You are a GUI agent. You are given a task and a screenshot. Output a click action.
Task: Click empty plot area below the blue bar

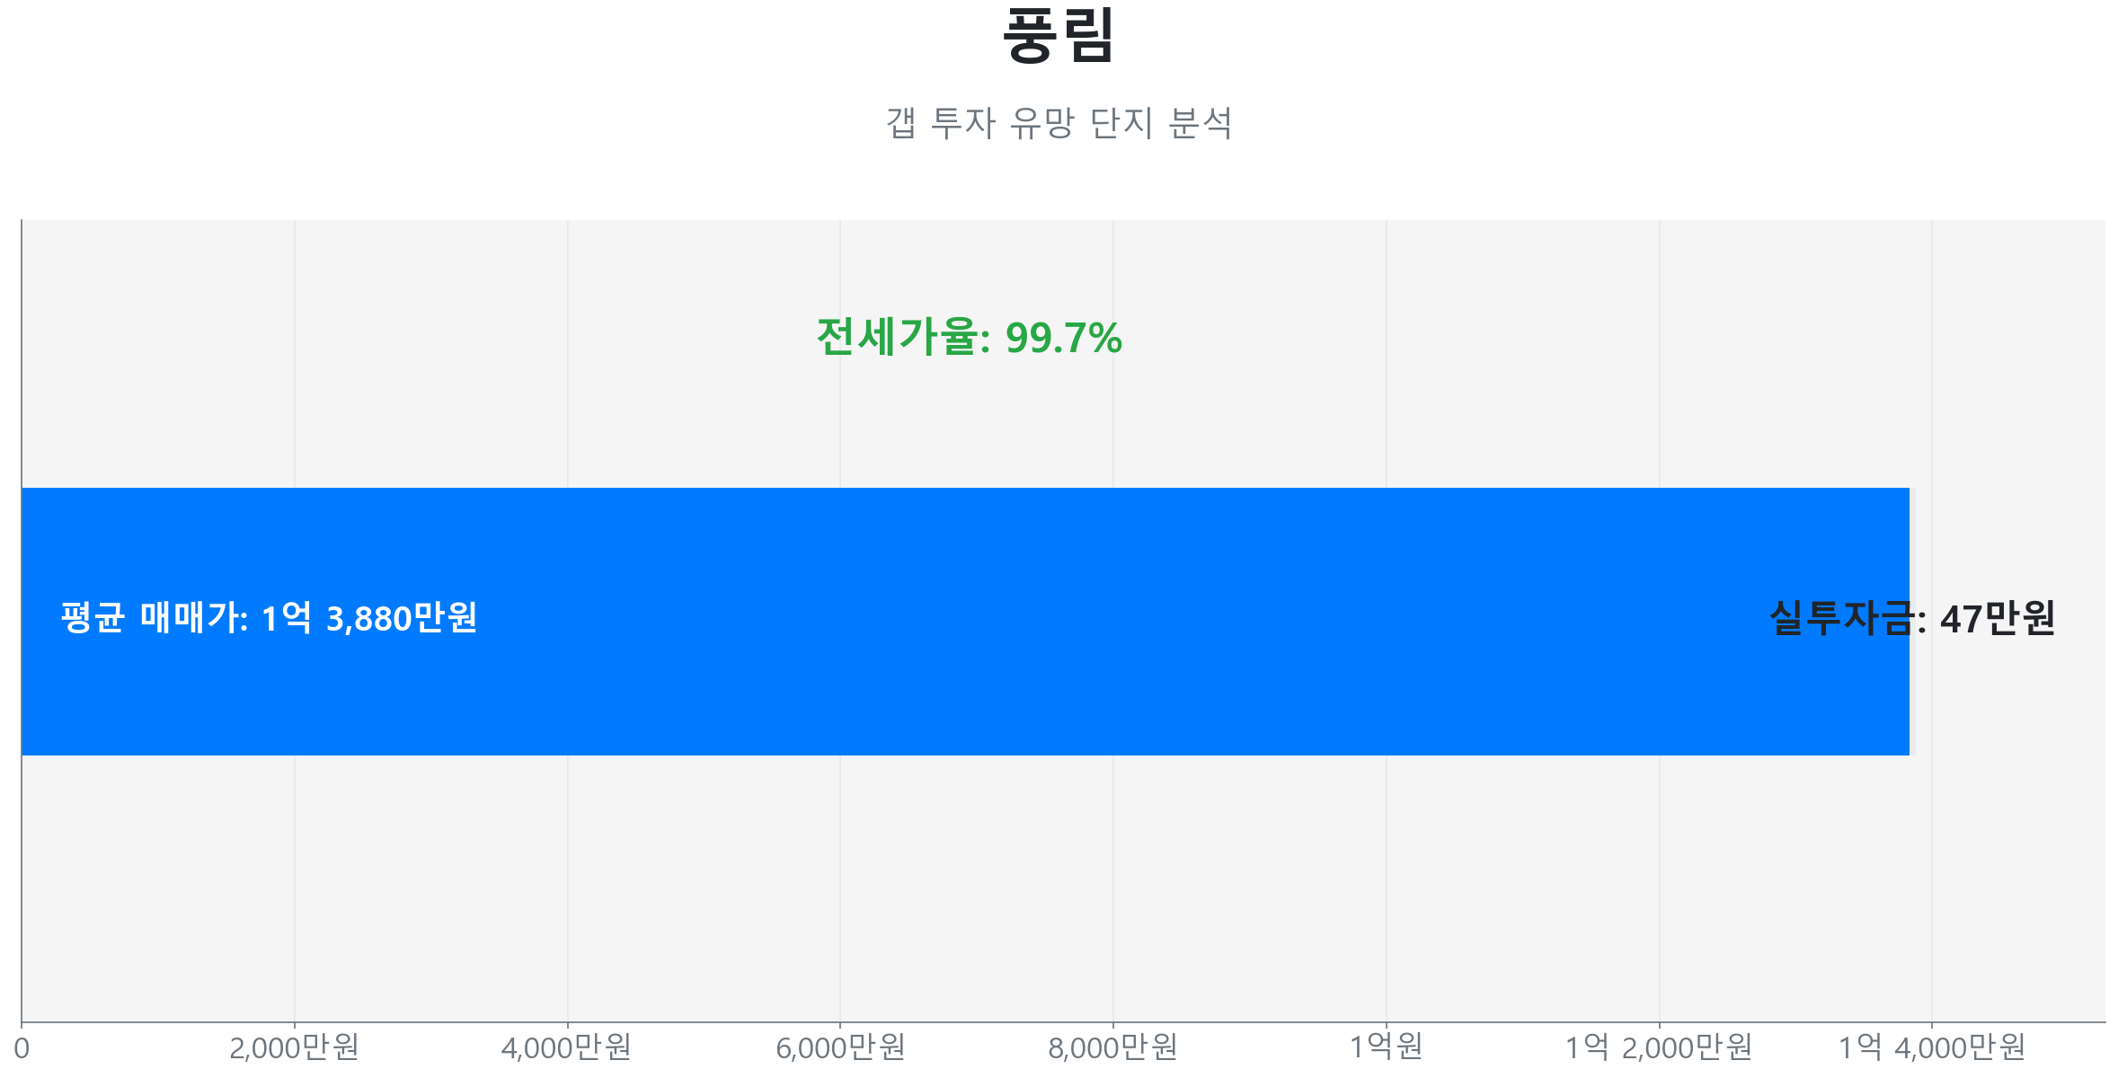[x=1078, y=889]
